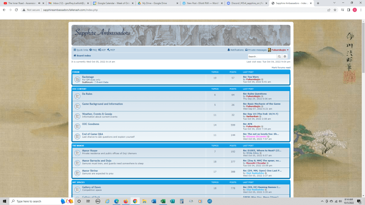Open advanced search gear icon
365x205 pixels.
285,57
